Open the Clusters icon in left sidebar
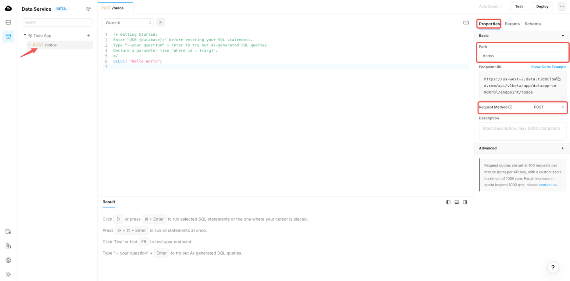Viewport: 570px width, 281px height. (8, 22)
